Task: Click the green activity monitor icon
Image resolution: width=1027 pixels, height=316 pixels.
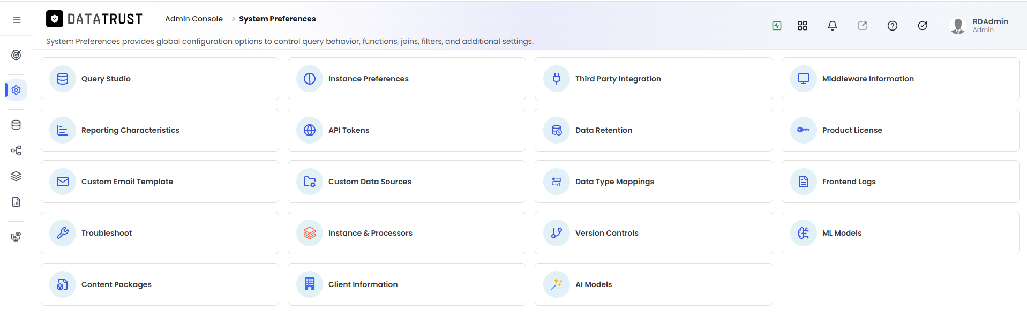Action: (776, 26)
